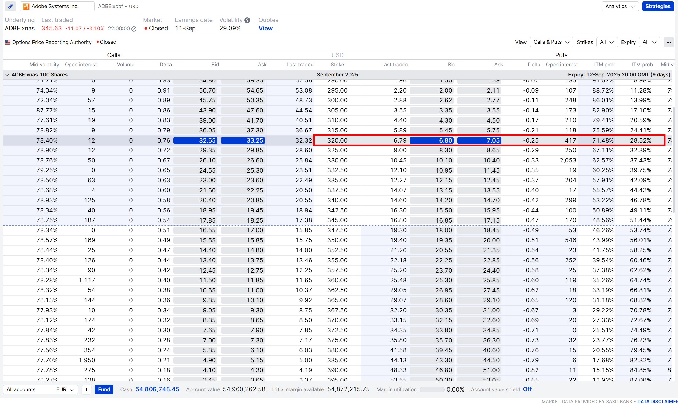The width and height of the screenshot is (678, 404).
Task: Open the Volatility help question mark
Action: click(x=247, y=20)
